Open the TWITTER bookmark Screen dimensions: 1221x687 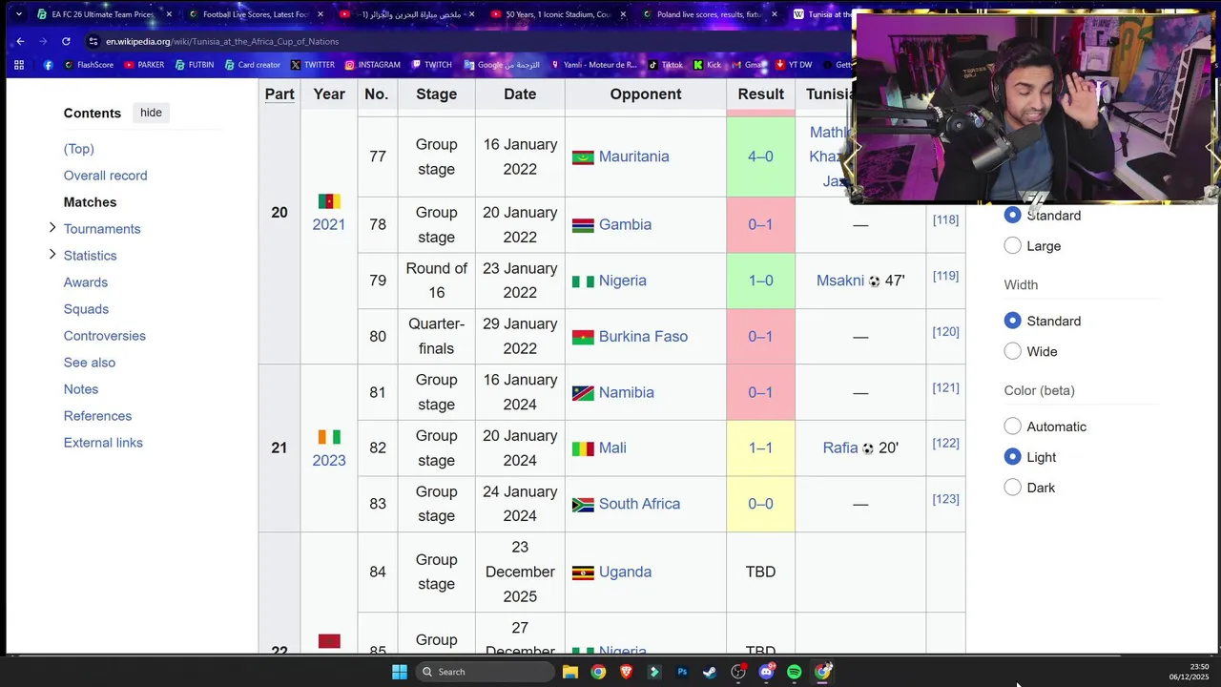tap(313, 65)
